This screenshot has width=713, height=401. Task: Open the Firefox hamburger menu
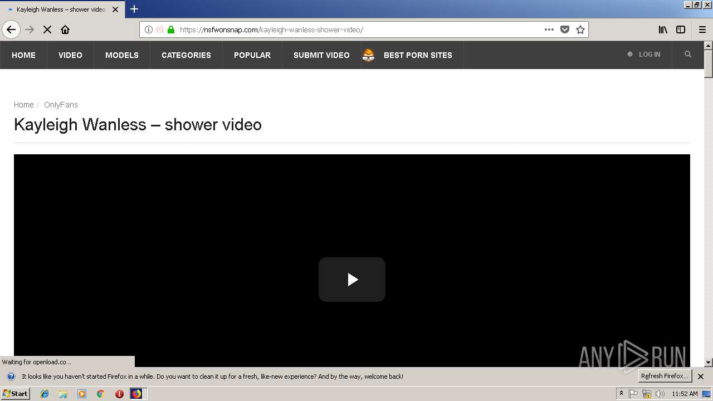(702, 30)
